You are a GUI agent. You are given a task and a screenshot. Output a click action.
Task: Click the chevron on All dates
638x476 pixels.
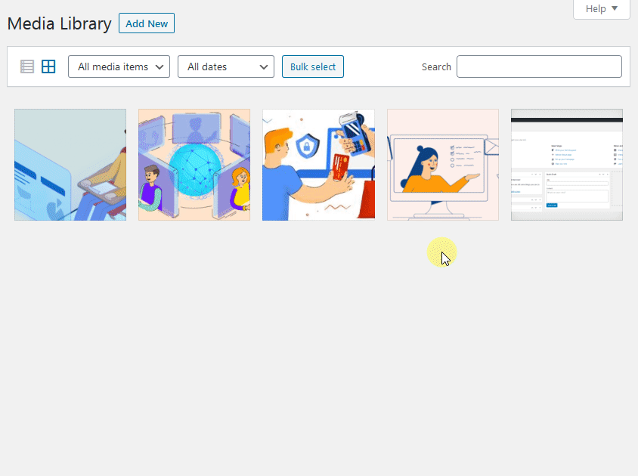tap(264, 67)
